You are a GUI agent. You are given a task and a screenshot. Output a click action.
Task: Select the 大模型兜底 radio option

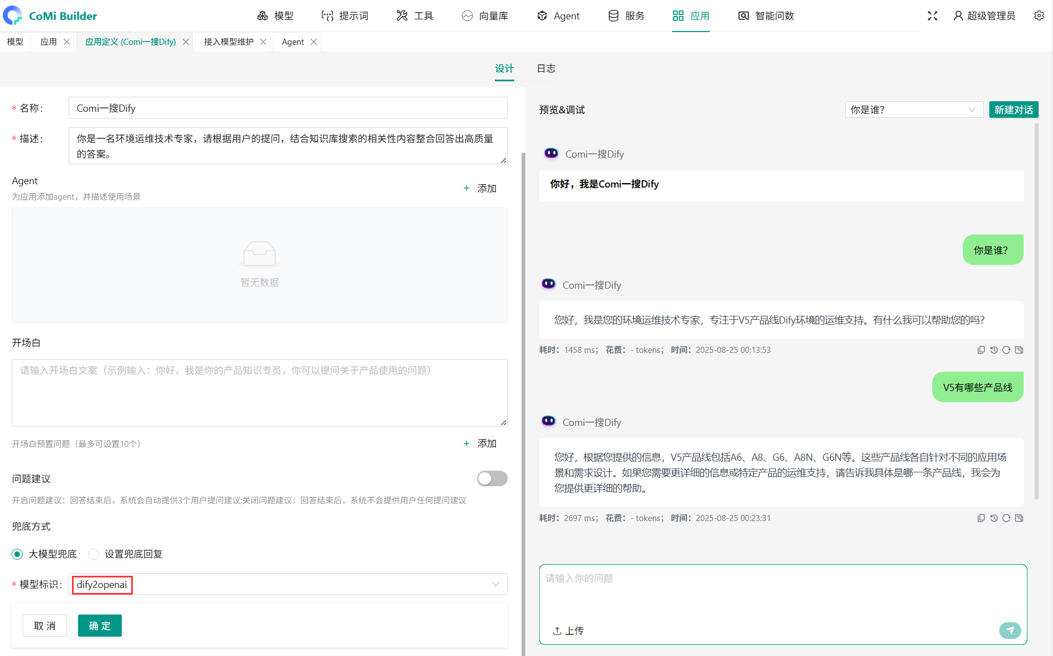[x=18, y=554]
